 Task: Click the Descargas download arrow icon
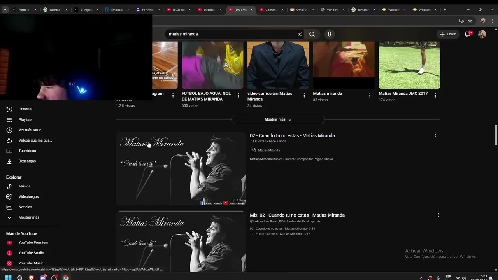click(x=9, y=161)
